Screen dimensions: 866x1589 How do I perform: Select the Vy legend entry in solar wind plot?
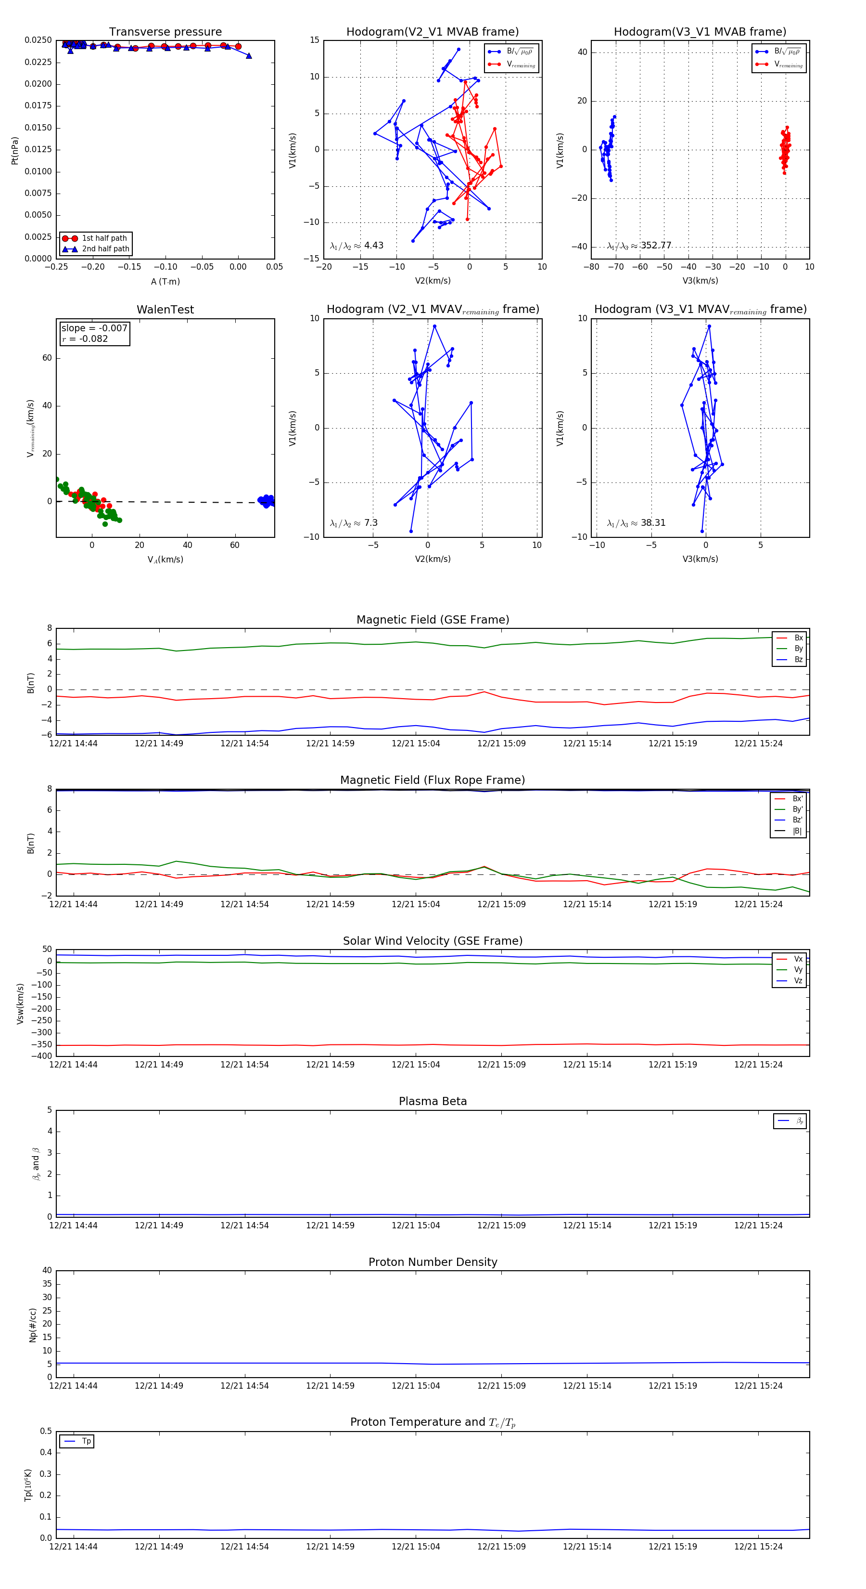point(790,970)
